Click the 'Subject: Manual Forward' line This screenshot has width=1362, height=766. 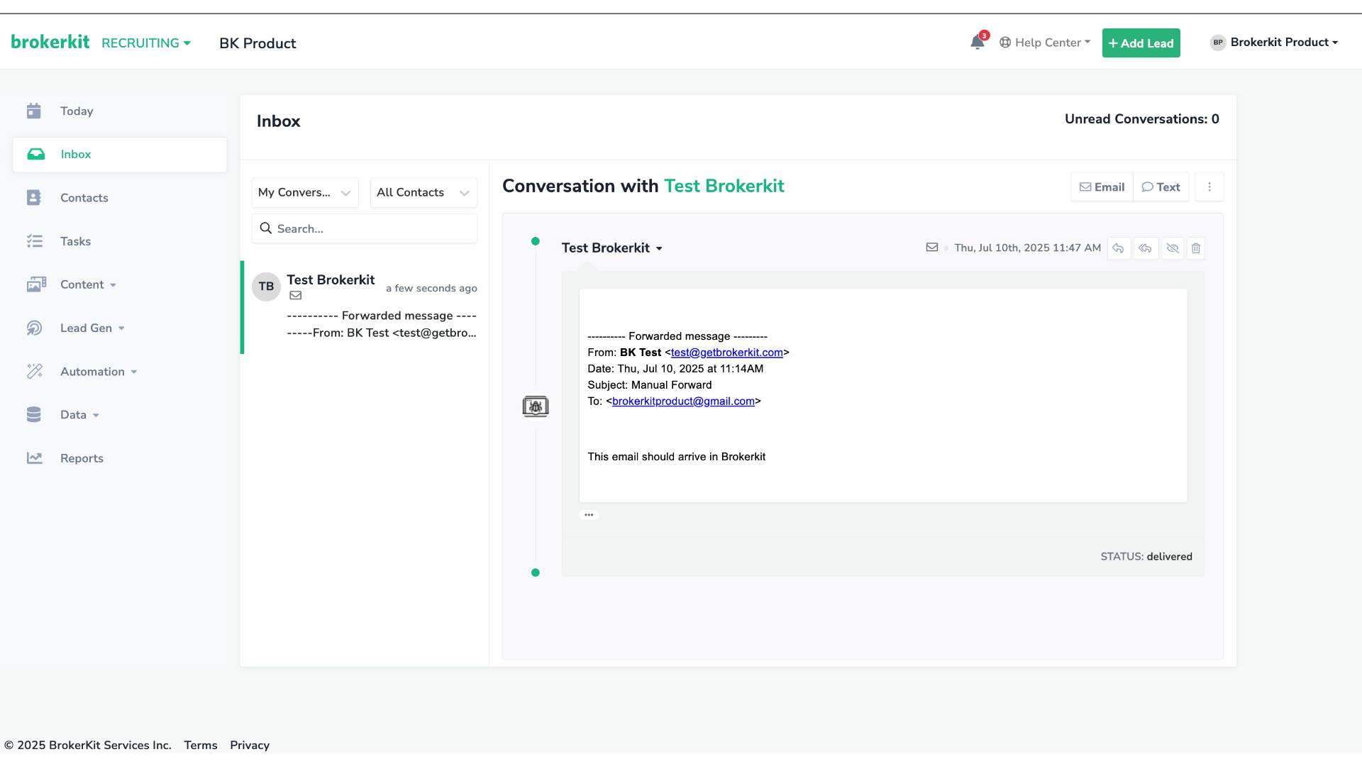[649, 385]
